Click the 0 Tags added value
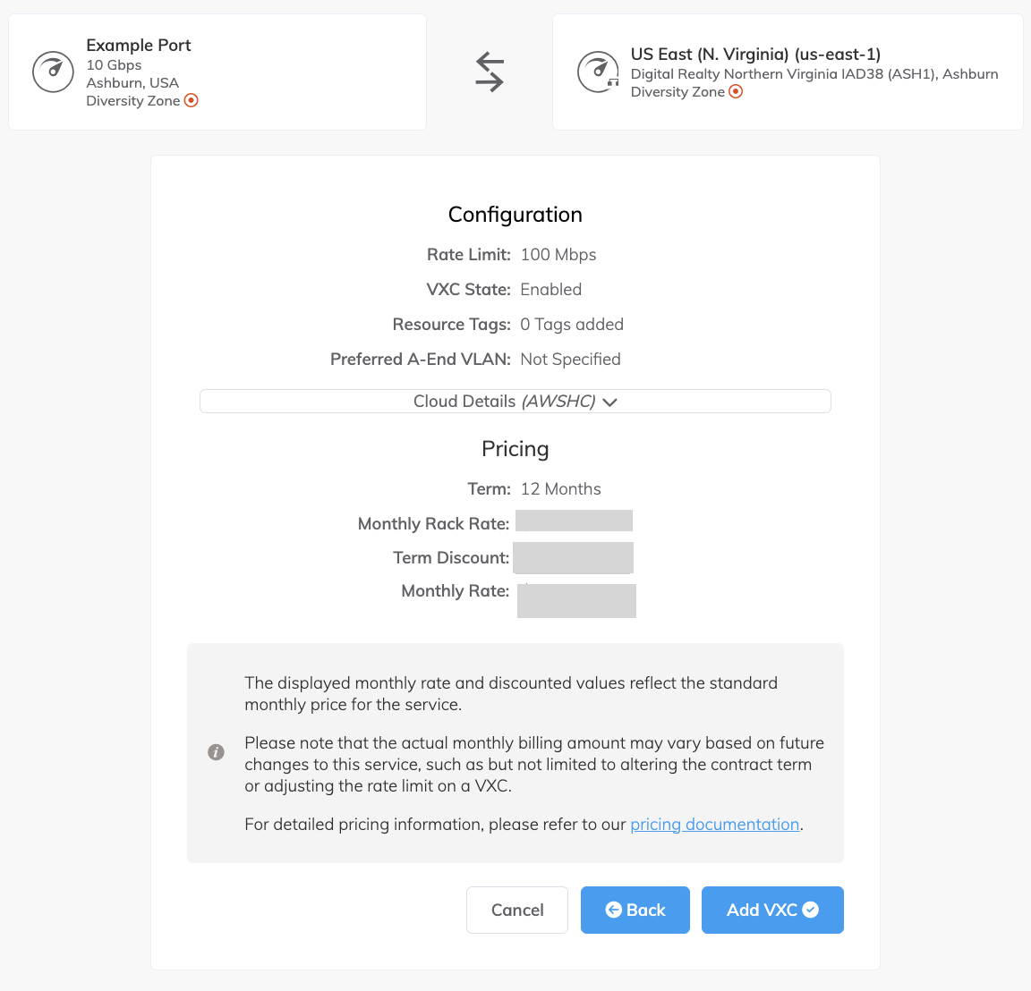1031x991 pixels. (x=572, y=325)
